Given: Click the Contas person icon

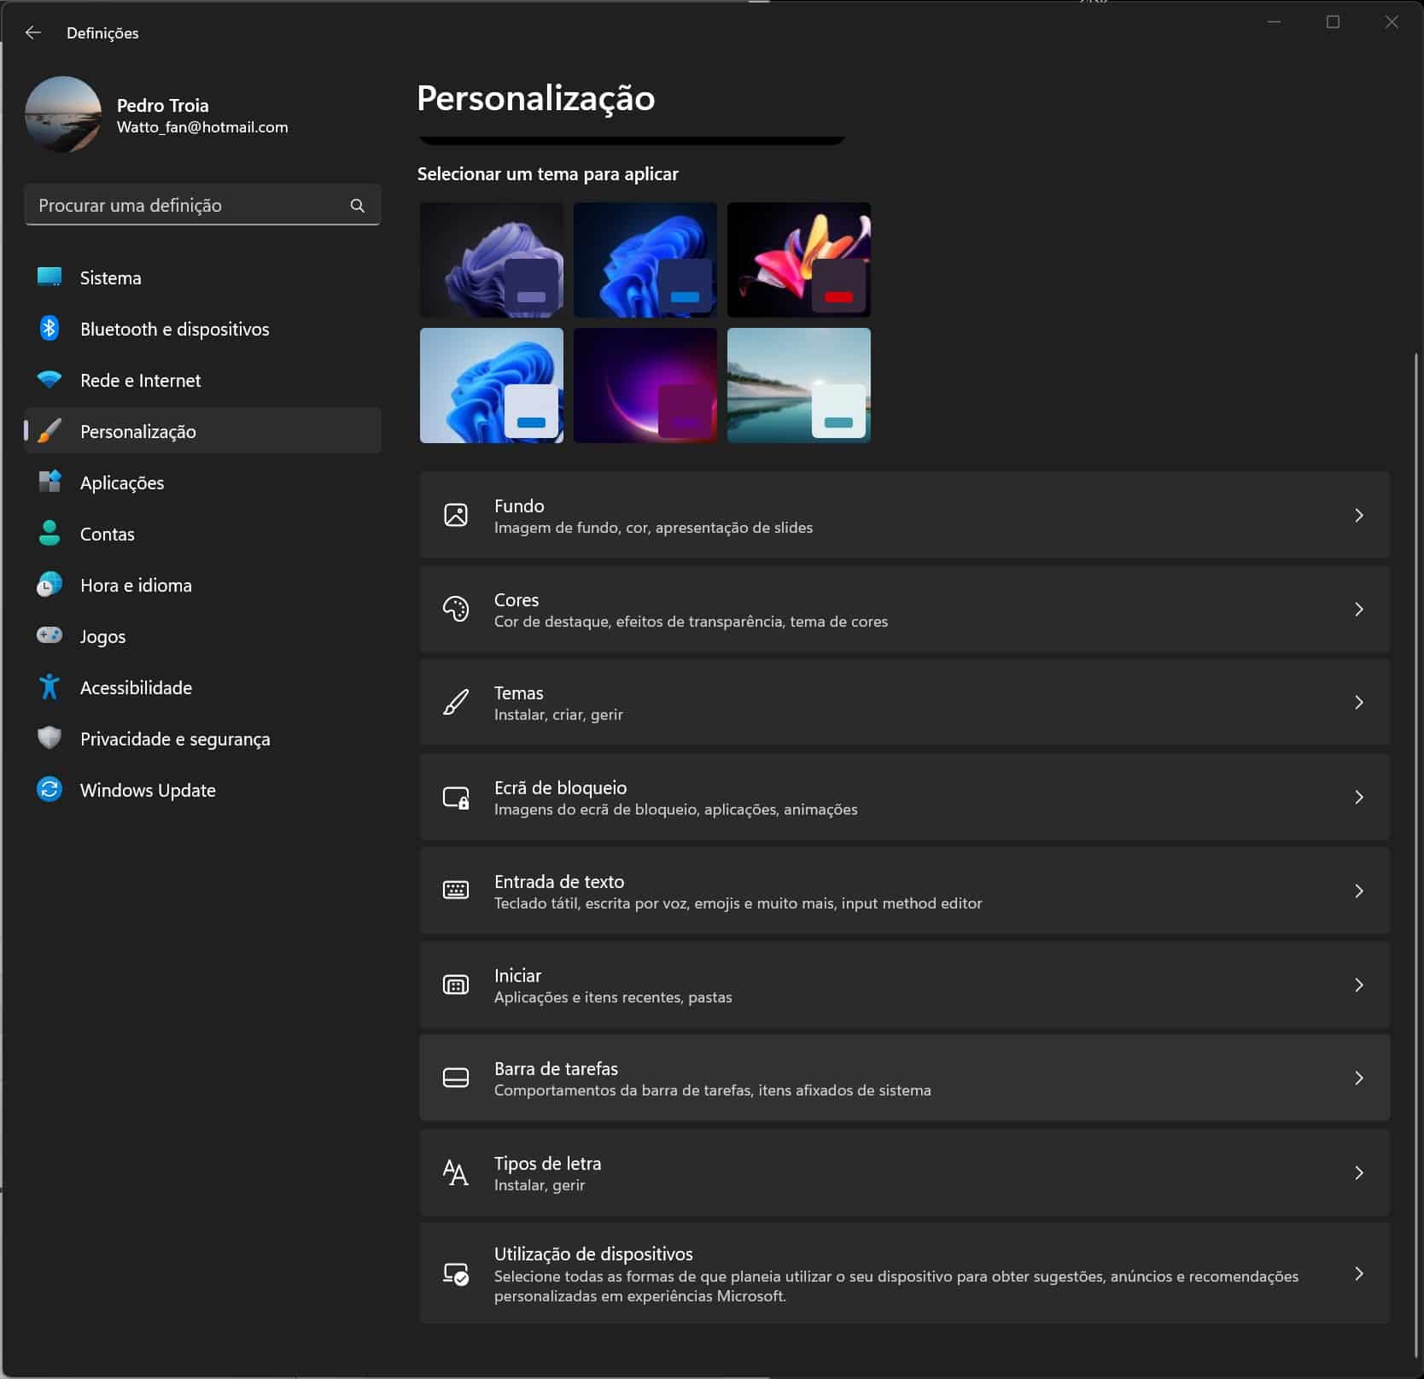Looking at the screenshot, I should tap(50, 534).
